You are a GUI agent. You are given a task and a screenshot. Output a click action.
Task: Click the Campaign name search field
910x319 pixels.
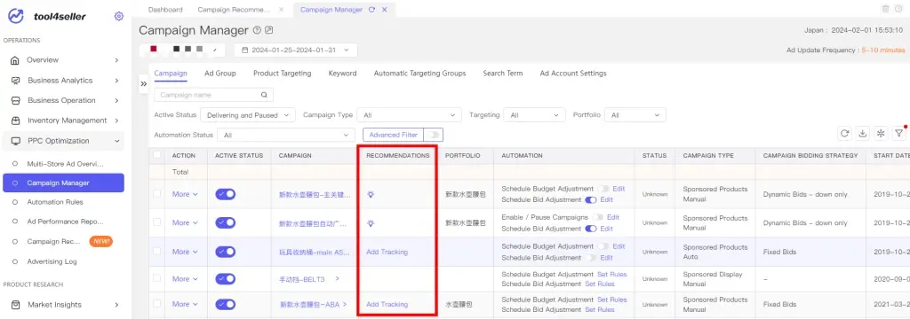pos(213,95)
